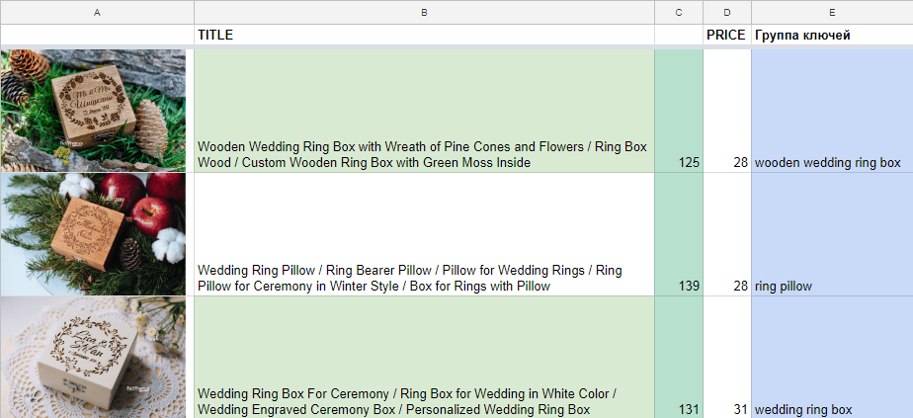
Task: Select column C header
Action: (679, 12)
